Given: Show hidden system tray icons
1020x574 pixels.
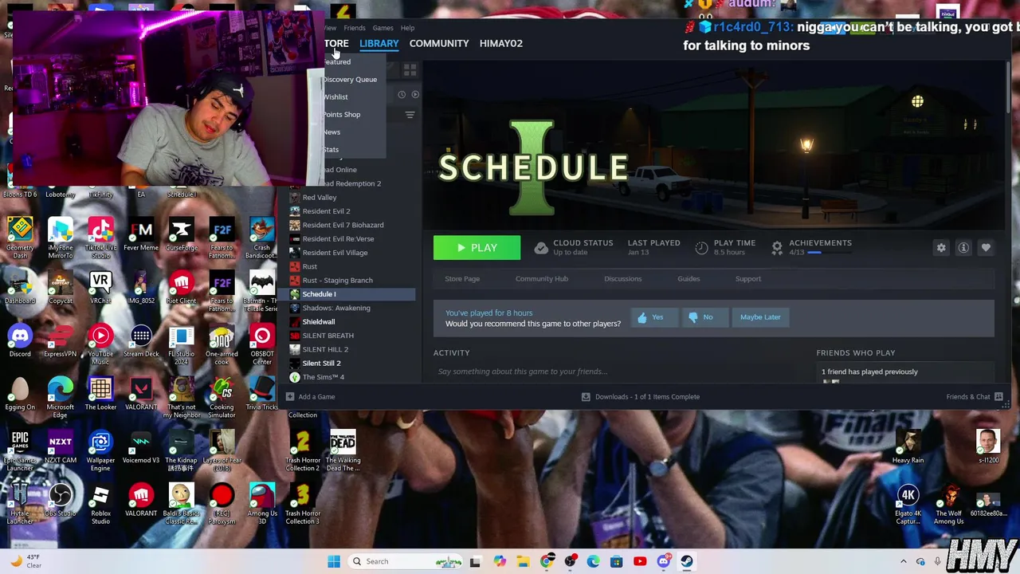Looking at the screenshot, I should pyautogui.click(x=903, y=561).
